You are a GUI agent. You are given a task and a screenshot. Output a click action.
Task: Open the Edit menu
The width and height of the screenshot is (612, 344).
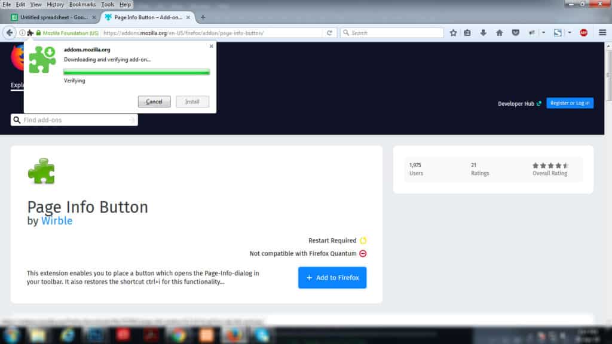coord(20,4)
